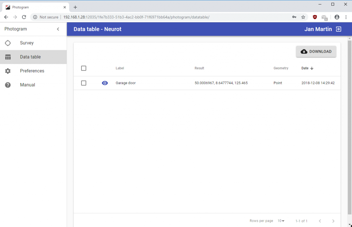
Task: Reload the page using the browser refresh icon
Action: pyautogui.click(x=24, y=17)
